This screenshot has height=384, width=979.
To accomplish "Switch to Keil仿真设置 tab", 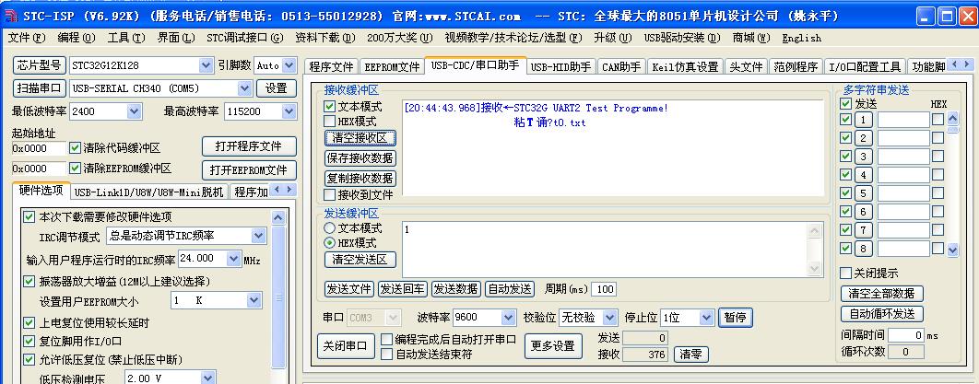I will pyautogui.click(x=685, y=66).
